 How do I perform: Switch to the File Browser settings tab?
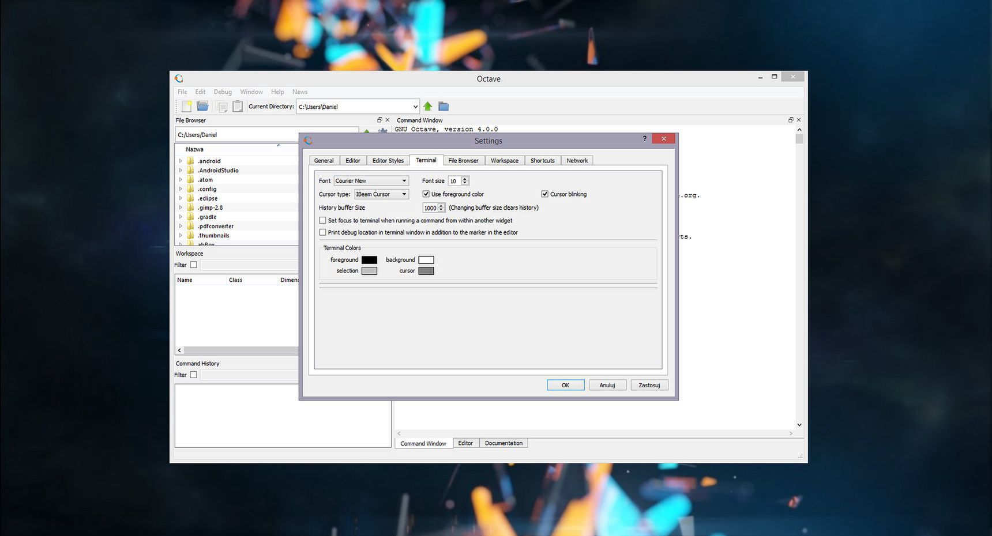[464, 161]
